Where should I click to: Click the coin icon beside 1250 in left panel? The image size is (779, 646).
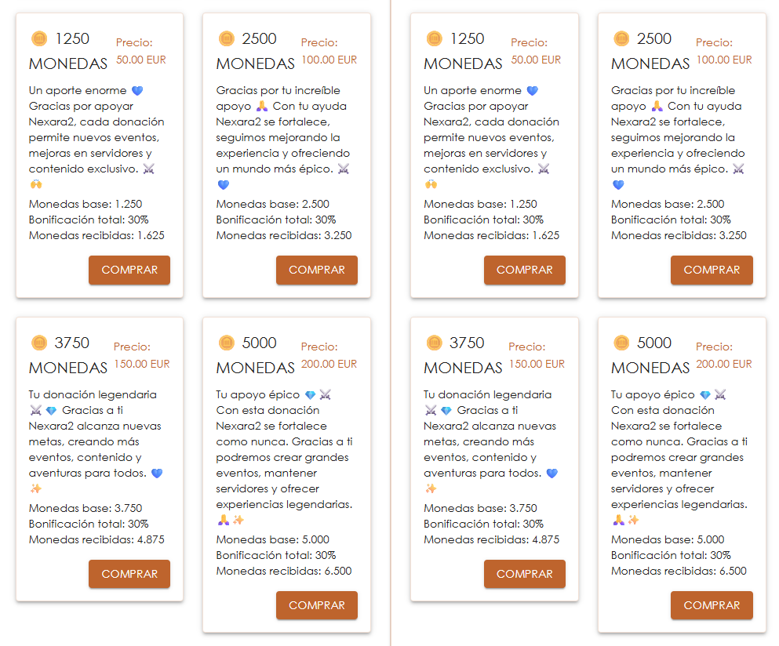coord(39,38)
